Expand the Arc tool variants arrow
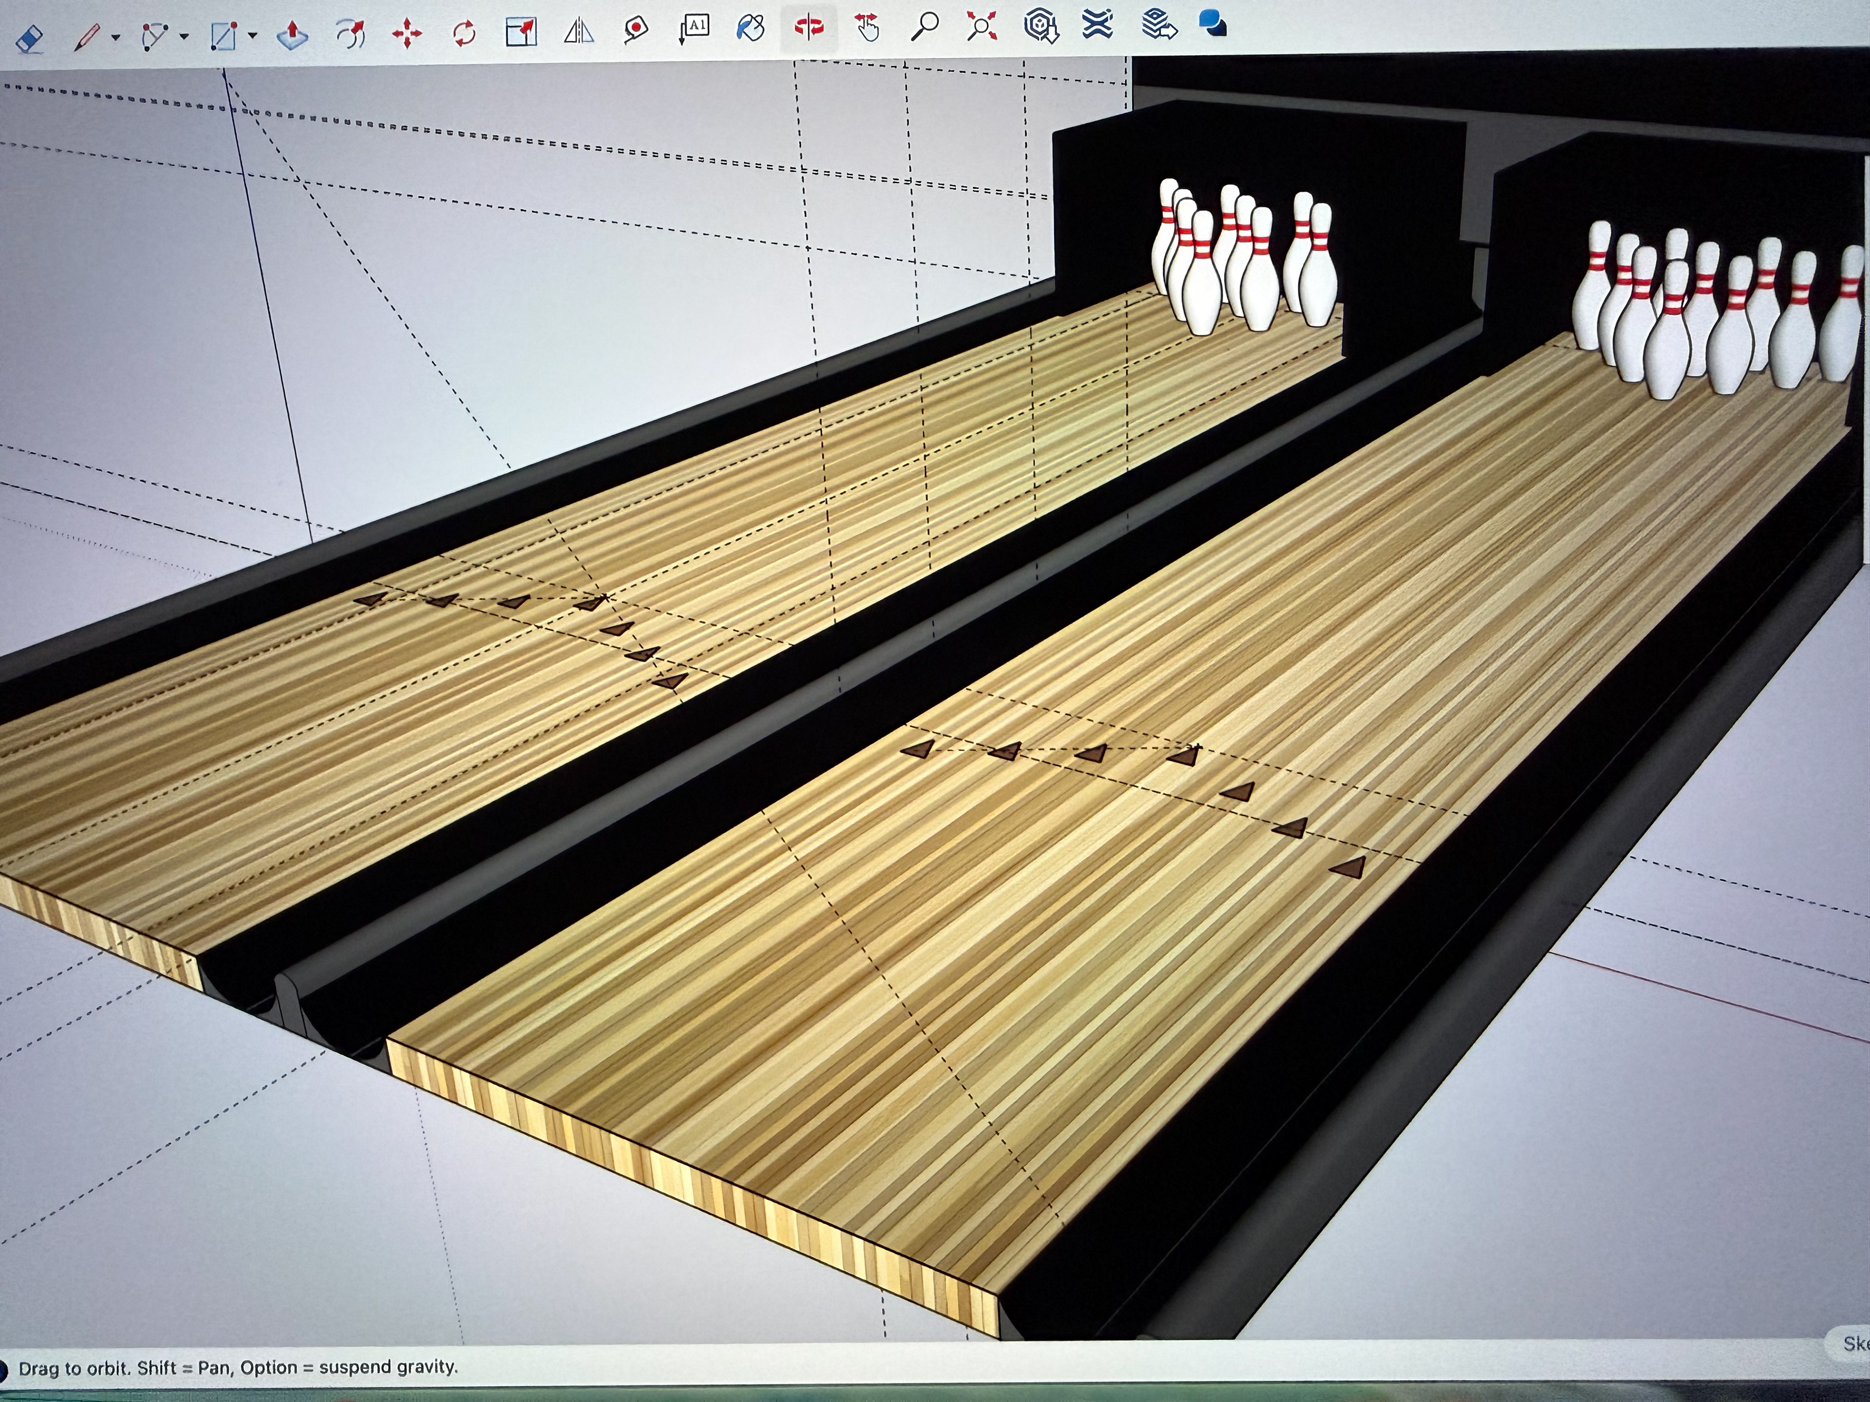Screen dimensions: 1870x1402 (184, 37)
